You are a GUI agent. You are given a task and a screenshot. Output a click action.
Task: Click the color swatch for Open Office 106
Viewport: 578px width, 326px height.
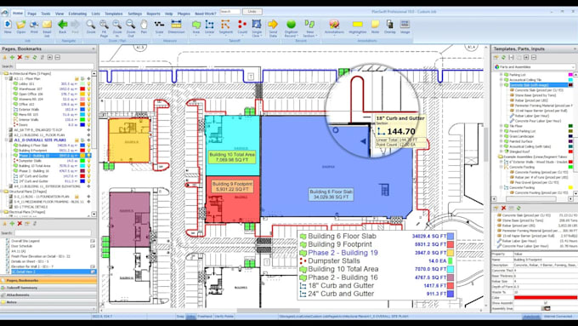point(82,94)
